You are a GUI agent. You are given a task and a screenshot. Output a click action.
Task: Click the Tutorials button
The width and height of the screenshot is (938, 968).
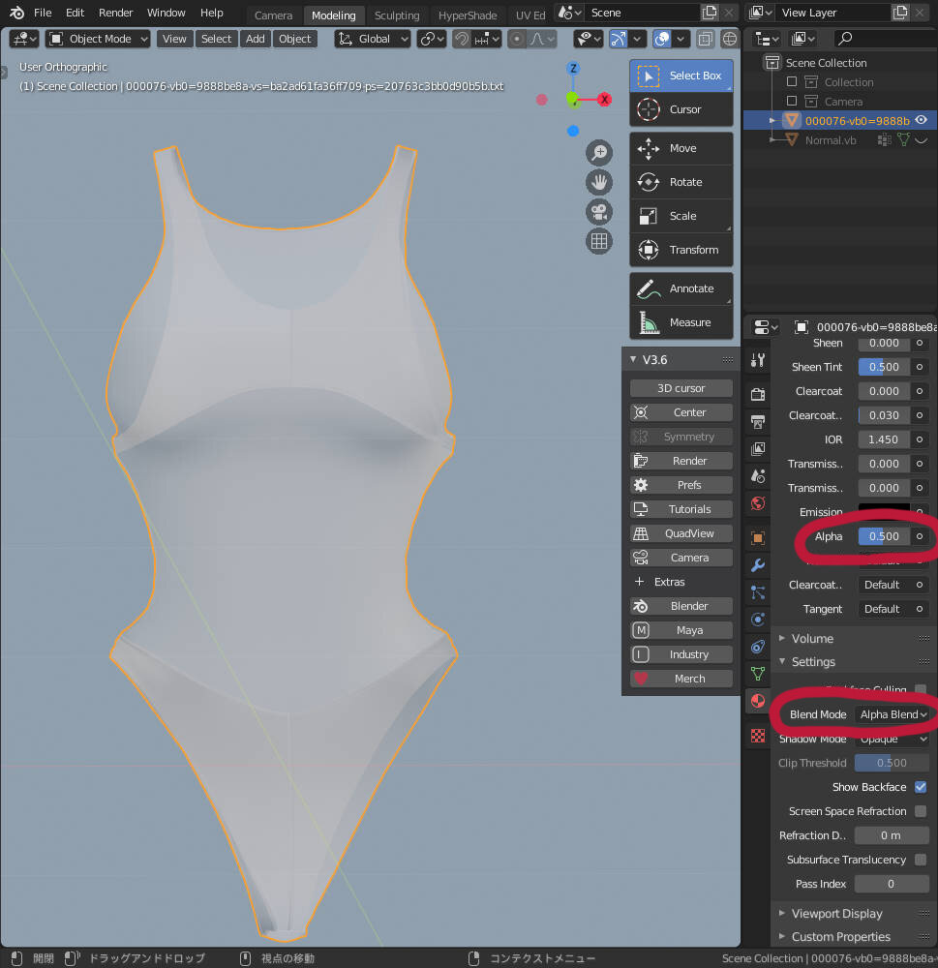point(681,509)
